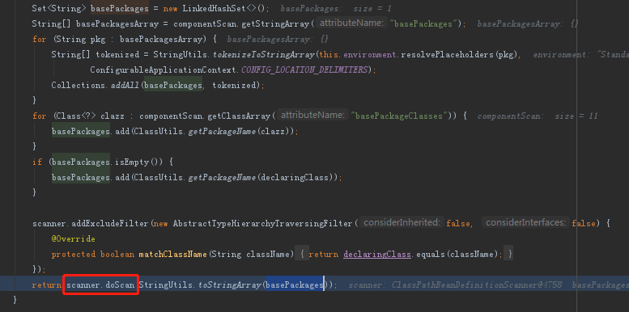Click the CONFIG_LOCATION_DELIMITERS constant
Screen dimensions: 629x312
coord(304,70)
